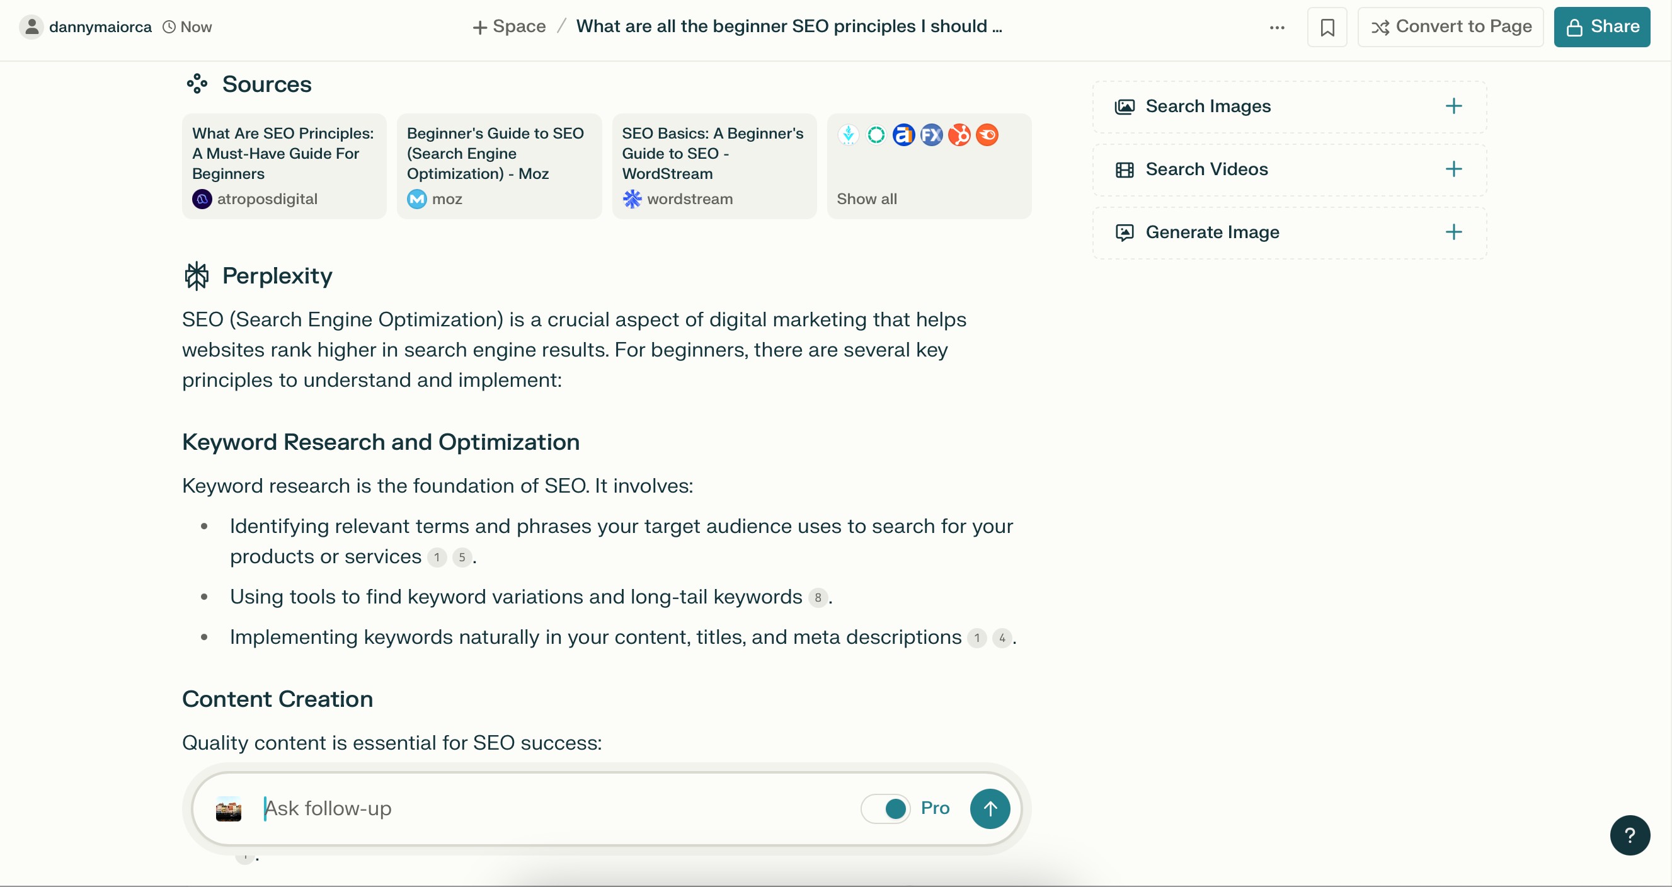1672x887 pixels.
Task: Open the HubSpot source favicon
Action: click(x=959, y=135)
